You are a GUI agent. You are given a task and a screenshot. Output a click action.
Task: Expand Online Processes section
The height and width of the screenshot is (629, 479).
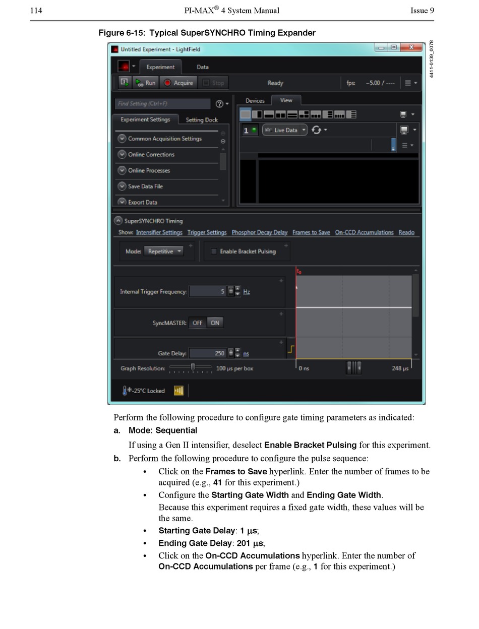(x=122, y=170)
